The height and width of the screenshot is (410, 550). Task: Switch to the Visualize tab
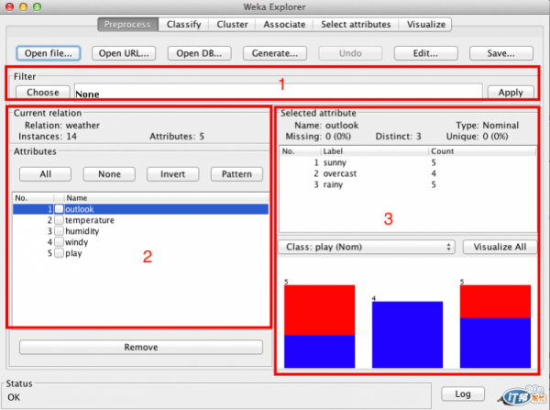point(426,24)
